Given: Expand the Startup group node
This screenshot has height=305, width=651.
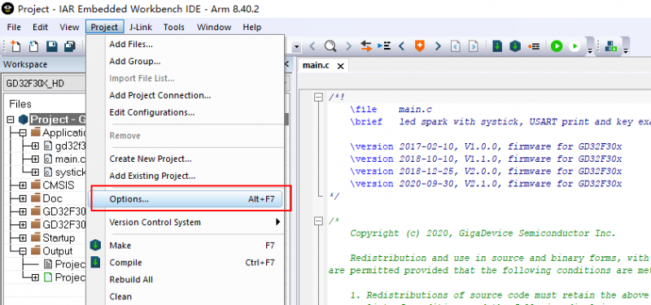Looking at the screenshot, I should [x=23, y=238].
